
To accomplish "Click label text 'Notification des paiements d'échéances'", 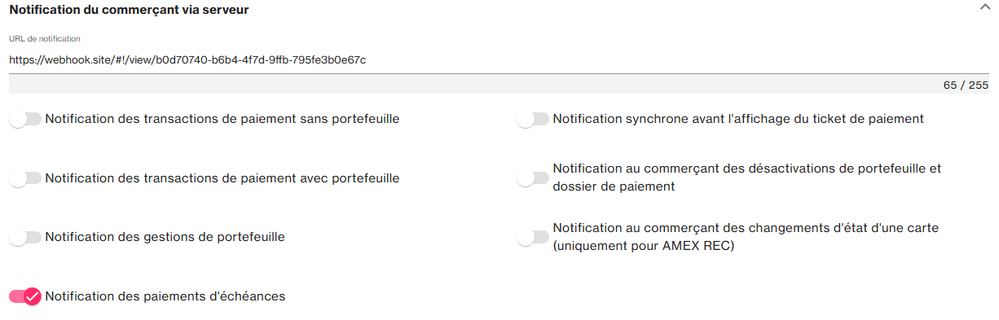I will point(165,296).
